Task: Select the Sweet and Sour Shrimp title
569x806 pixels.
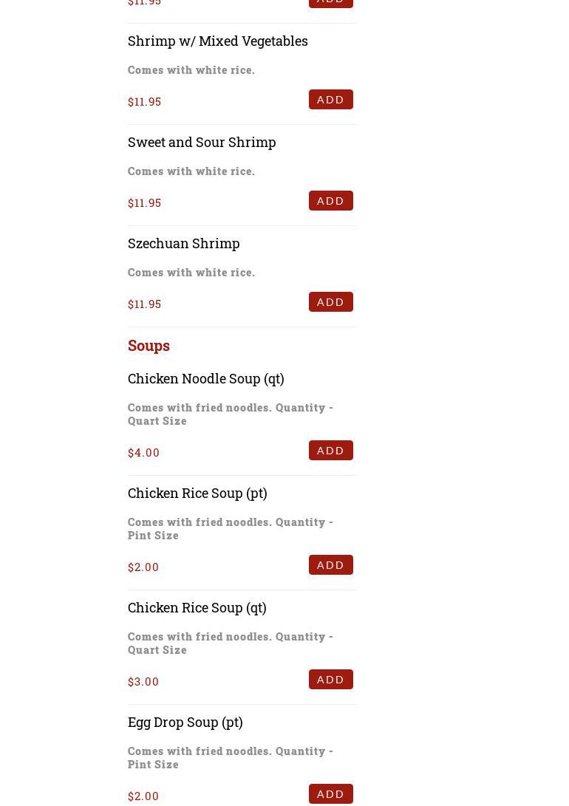Action: [201, 143]
